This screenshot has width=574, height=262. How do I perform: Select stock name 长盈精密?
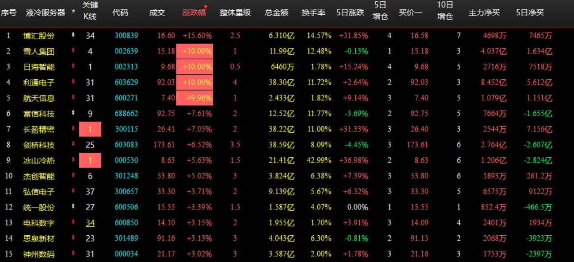click(39, 129)
